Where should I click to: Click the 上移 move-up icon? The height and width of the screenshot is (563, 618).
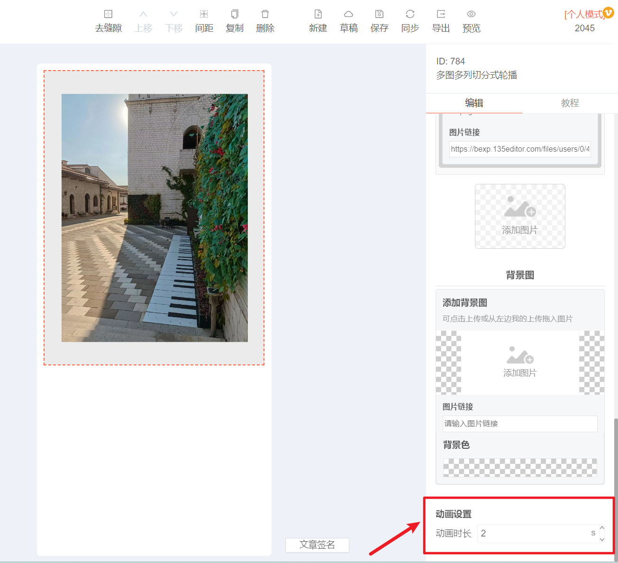pyautogui.click(x=143, y=14)
